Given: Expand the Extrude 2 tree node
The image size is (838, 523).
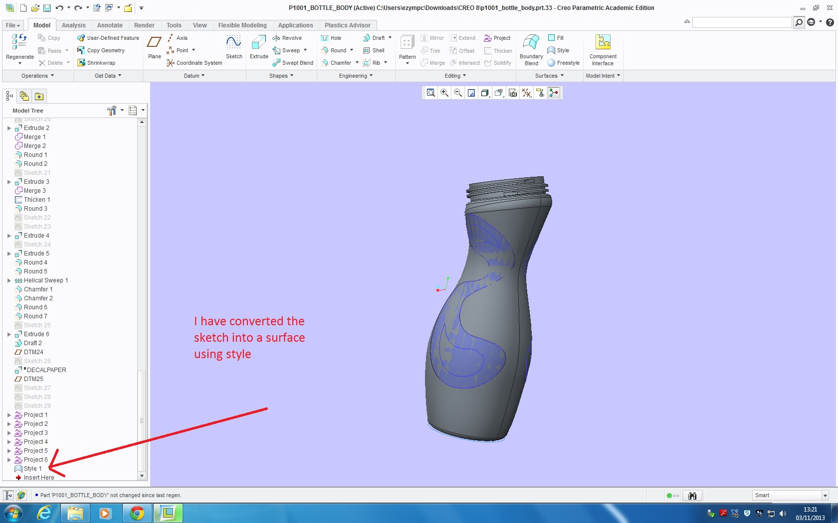Looking at the screenshot, I should tap(9, 128).
